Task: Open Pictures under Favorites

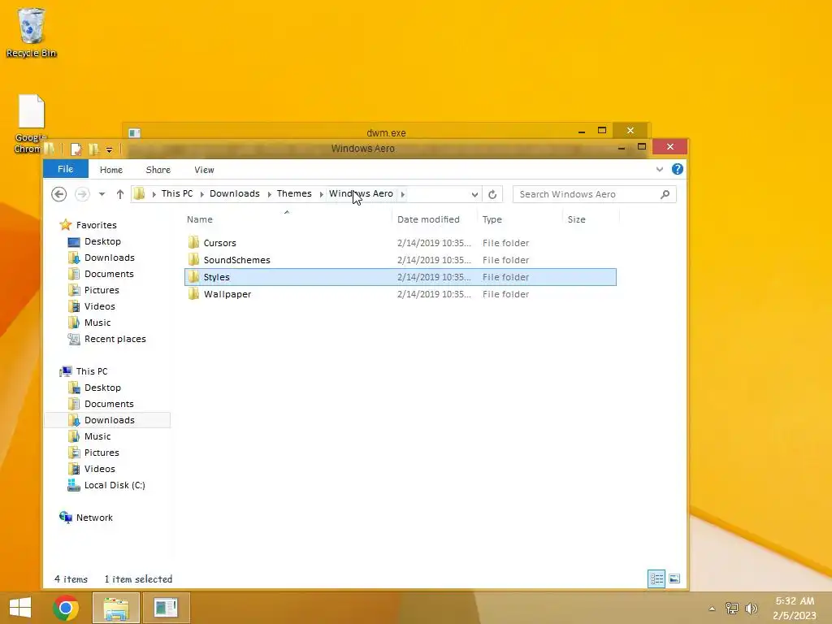Action: tap(102, 290)
